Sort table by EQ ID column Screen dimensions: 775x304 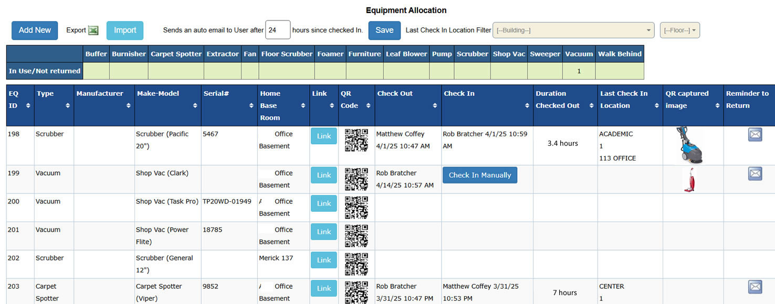click(20, 100)
